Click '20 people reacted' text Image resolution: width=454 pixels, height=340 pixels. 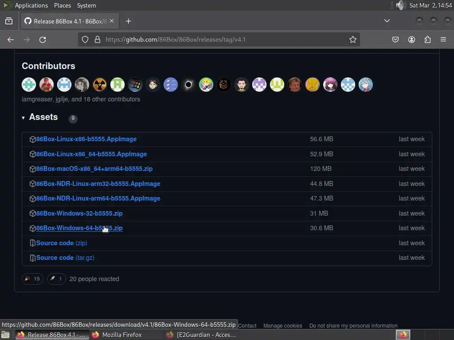click(x=94, y=279)
